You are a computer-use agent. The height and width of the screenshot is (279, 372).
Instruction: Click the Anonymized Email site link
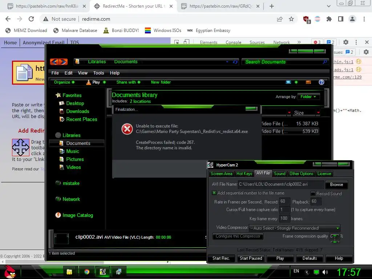44,43
